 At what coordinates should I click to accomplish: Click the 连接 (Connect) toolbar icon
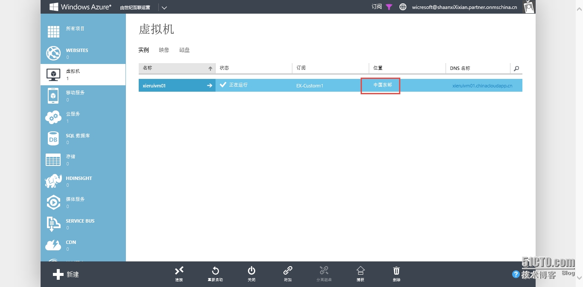[x=179, y=270]
